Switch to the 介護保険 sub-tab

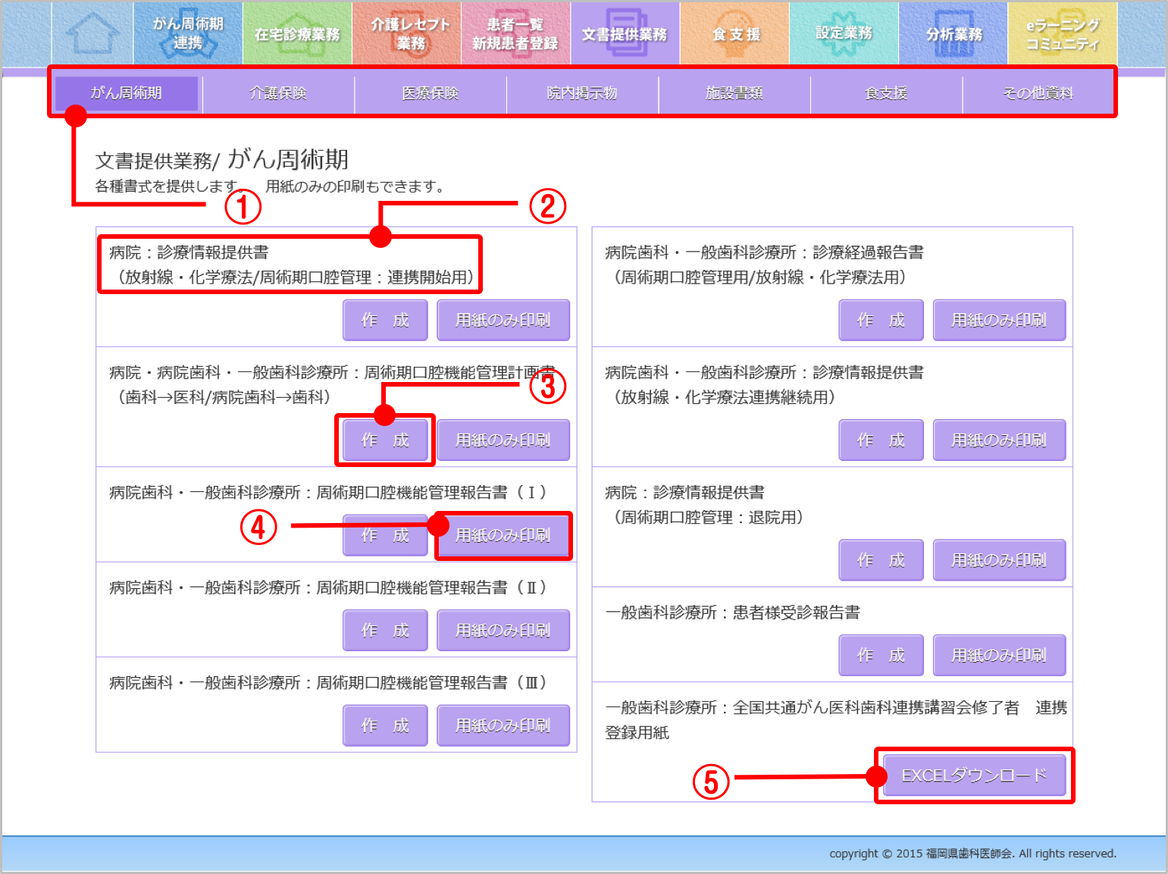click(278, 93)
